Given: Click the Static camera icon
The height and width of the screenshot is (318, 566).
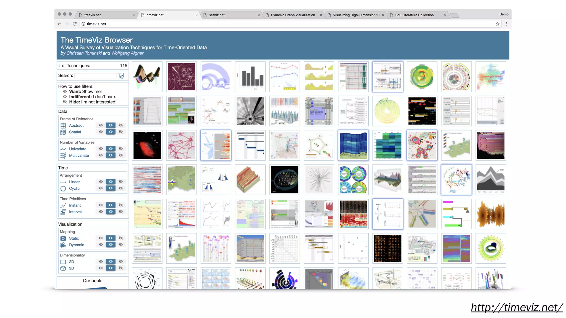Looking at the screenshot, I should [63, 239].
